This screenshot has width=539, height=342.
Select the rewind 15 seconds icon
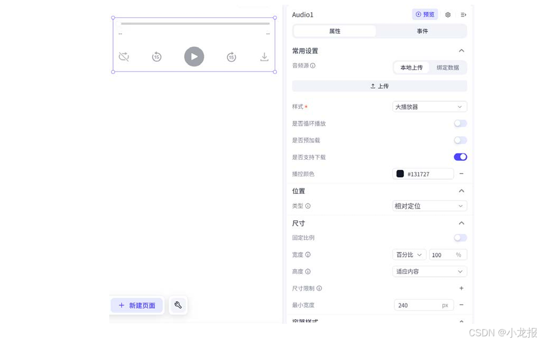point(157,57)
